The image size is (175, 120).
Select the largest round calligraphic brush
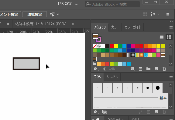[158, 88]
